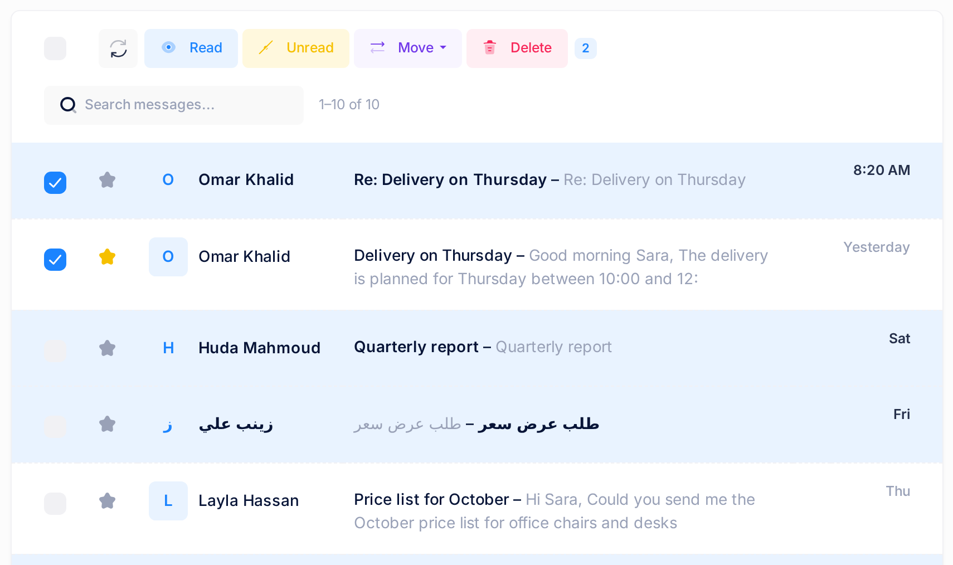Star the Quarterly report email

click(x=107, y=348)
